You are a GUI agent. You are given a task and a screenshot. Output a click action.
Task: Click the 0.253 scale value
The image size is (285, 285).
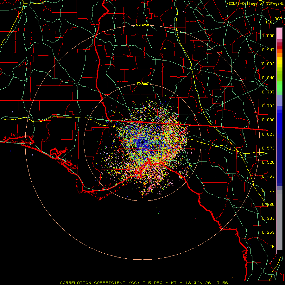pos(268,232)
